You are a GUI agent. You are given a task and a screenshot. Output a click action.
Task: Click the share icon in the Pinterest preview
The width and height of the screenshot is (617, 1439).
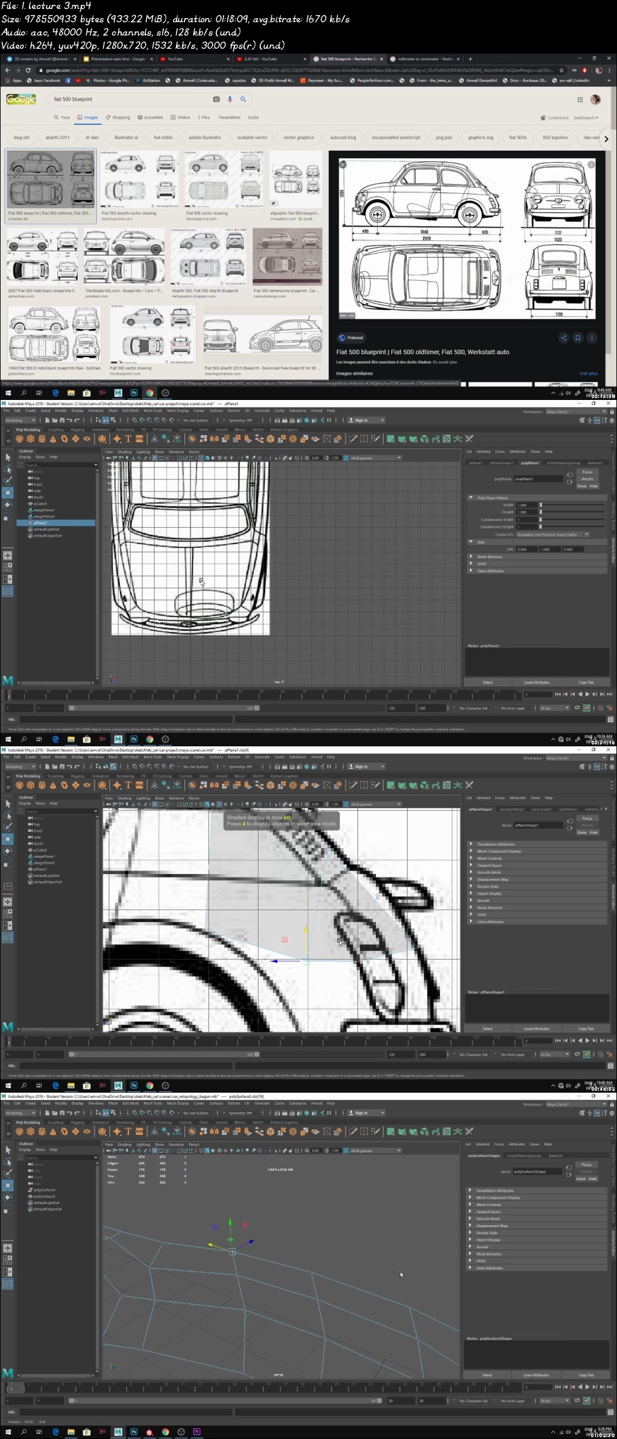(x=563, y=338)
